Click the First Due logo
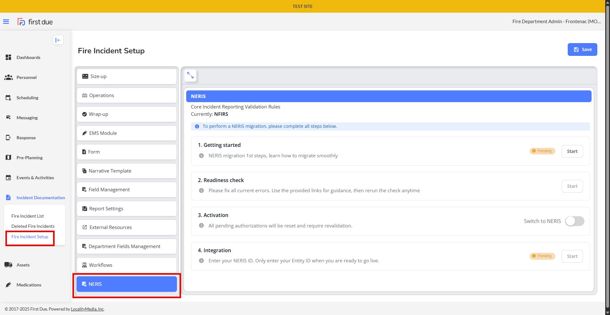Screen dimensions: 610x315 pyautogui.click(x=35, y=22)
